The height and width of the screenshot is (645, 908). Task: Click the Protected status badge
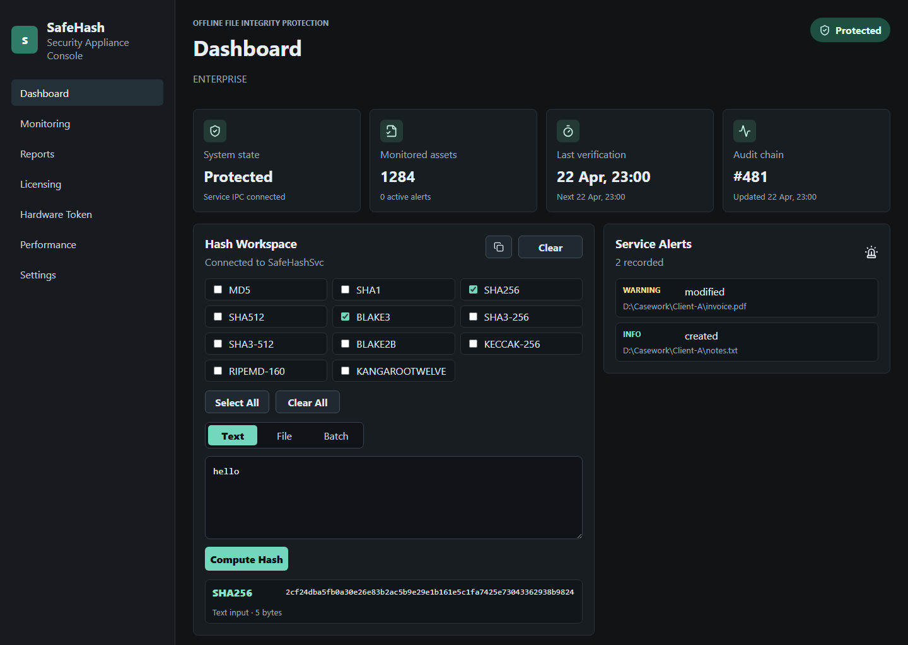tap(850, 30)
